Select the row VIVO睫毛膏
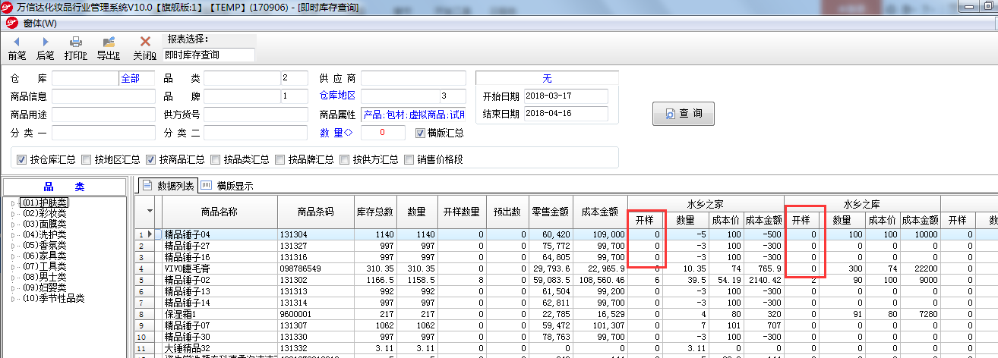This screenshot has height=358, width=998. tap(566, 268)
